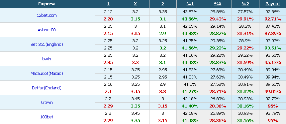The width and height of the screenshot is (286, 124).
Task: Sort by the X column header
Action: tap(136, 4)
